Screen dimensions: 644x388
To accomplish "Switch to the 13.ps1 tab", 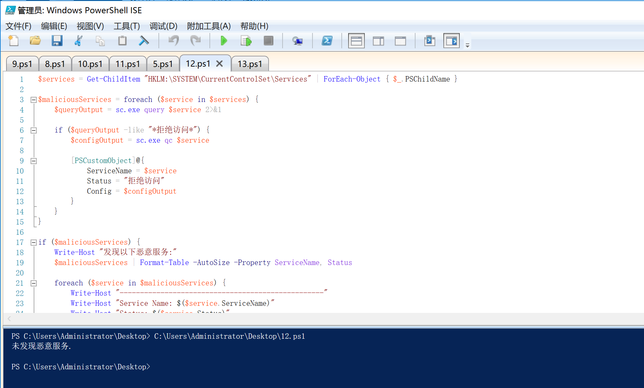I will [x=250, y=64].
